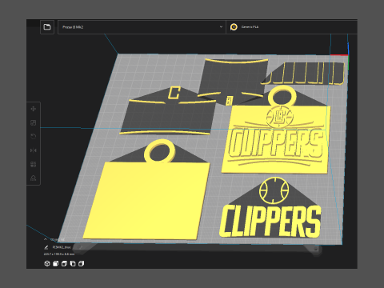
Task: Select the Support Blocker tool
Action: coord(34,178)
